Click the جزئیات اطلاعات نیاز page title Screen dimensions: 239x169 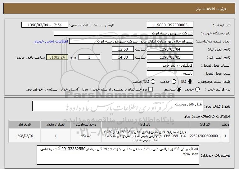click(211, 9)
